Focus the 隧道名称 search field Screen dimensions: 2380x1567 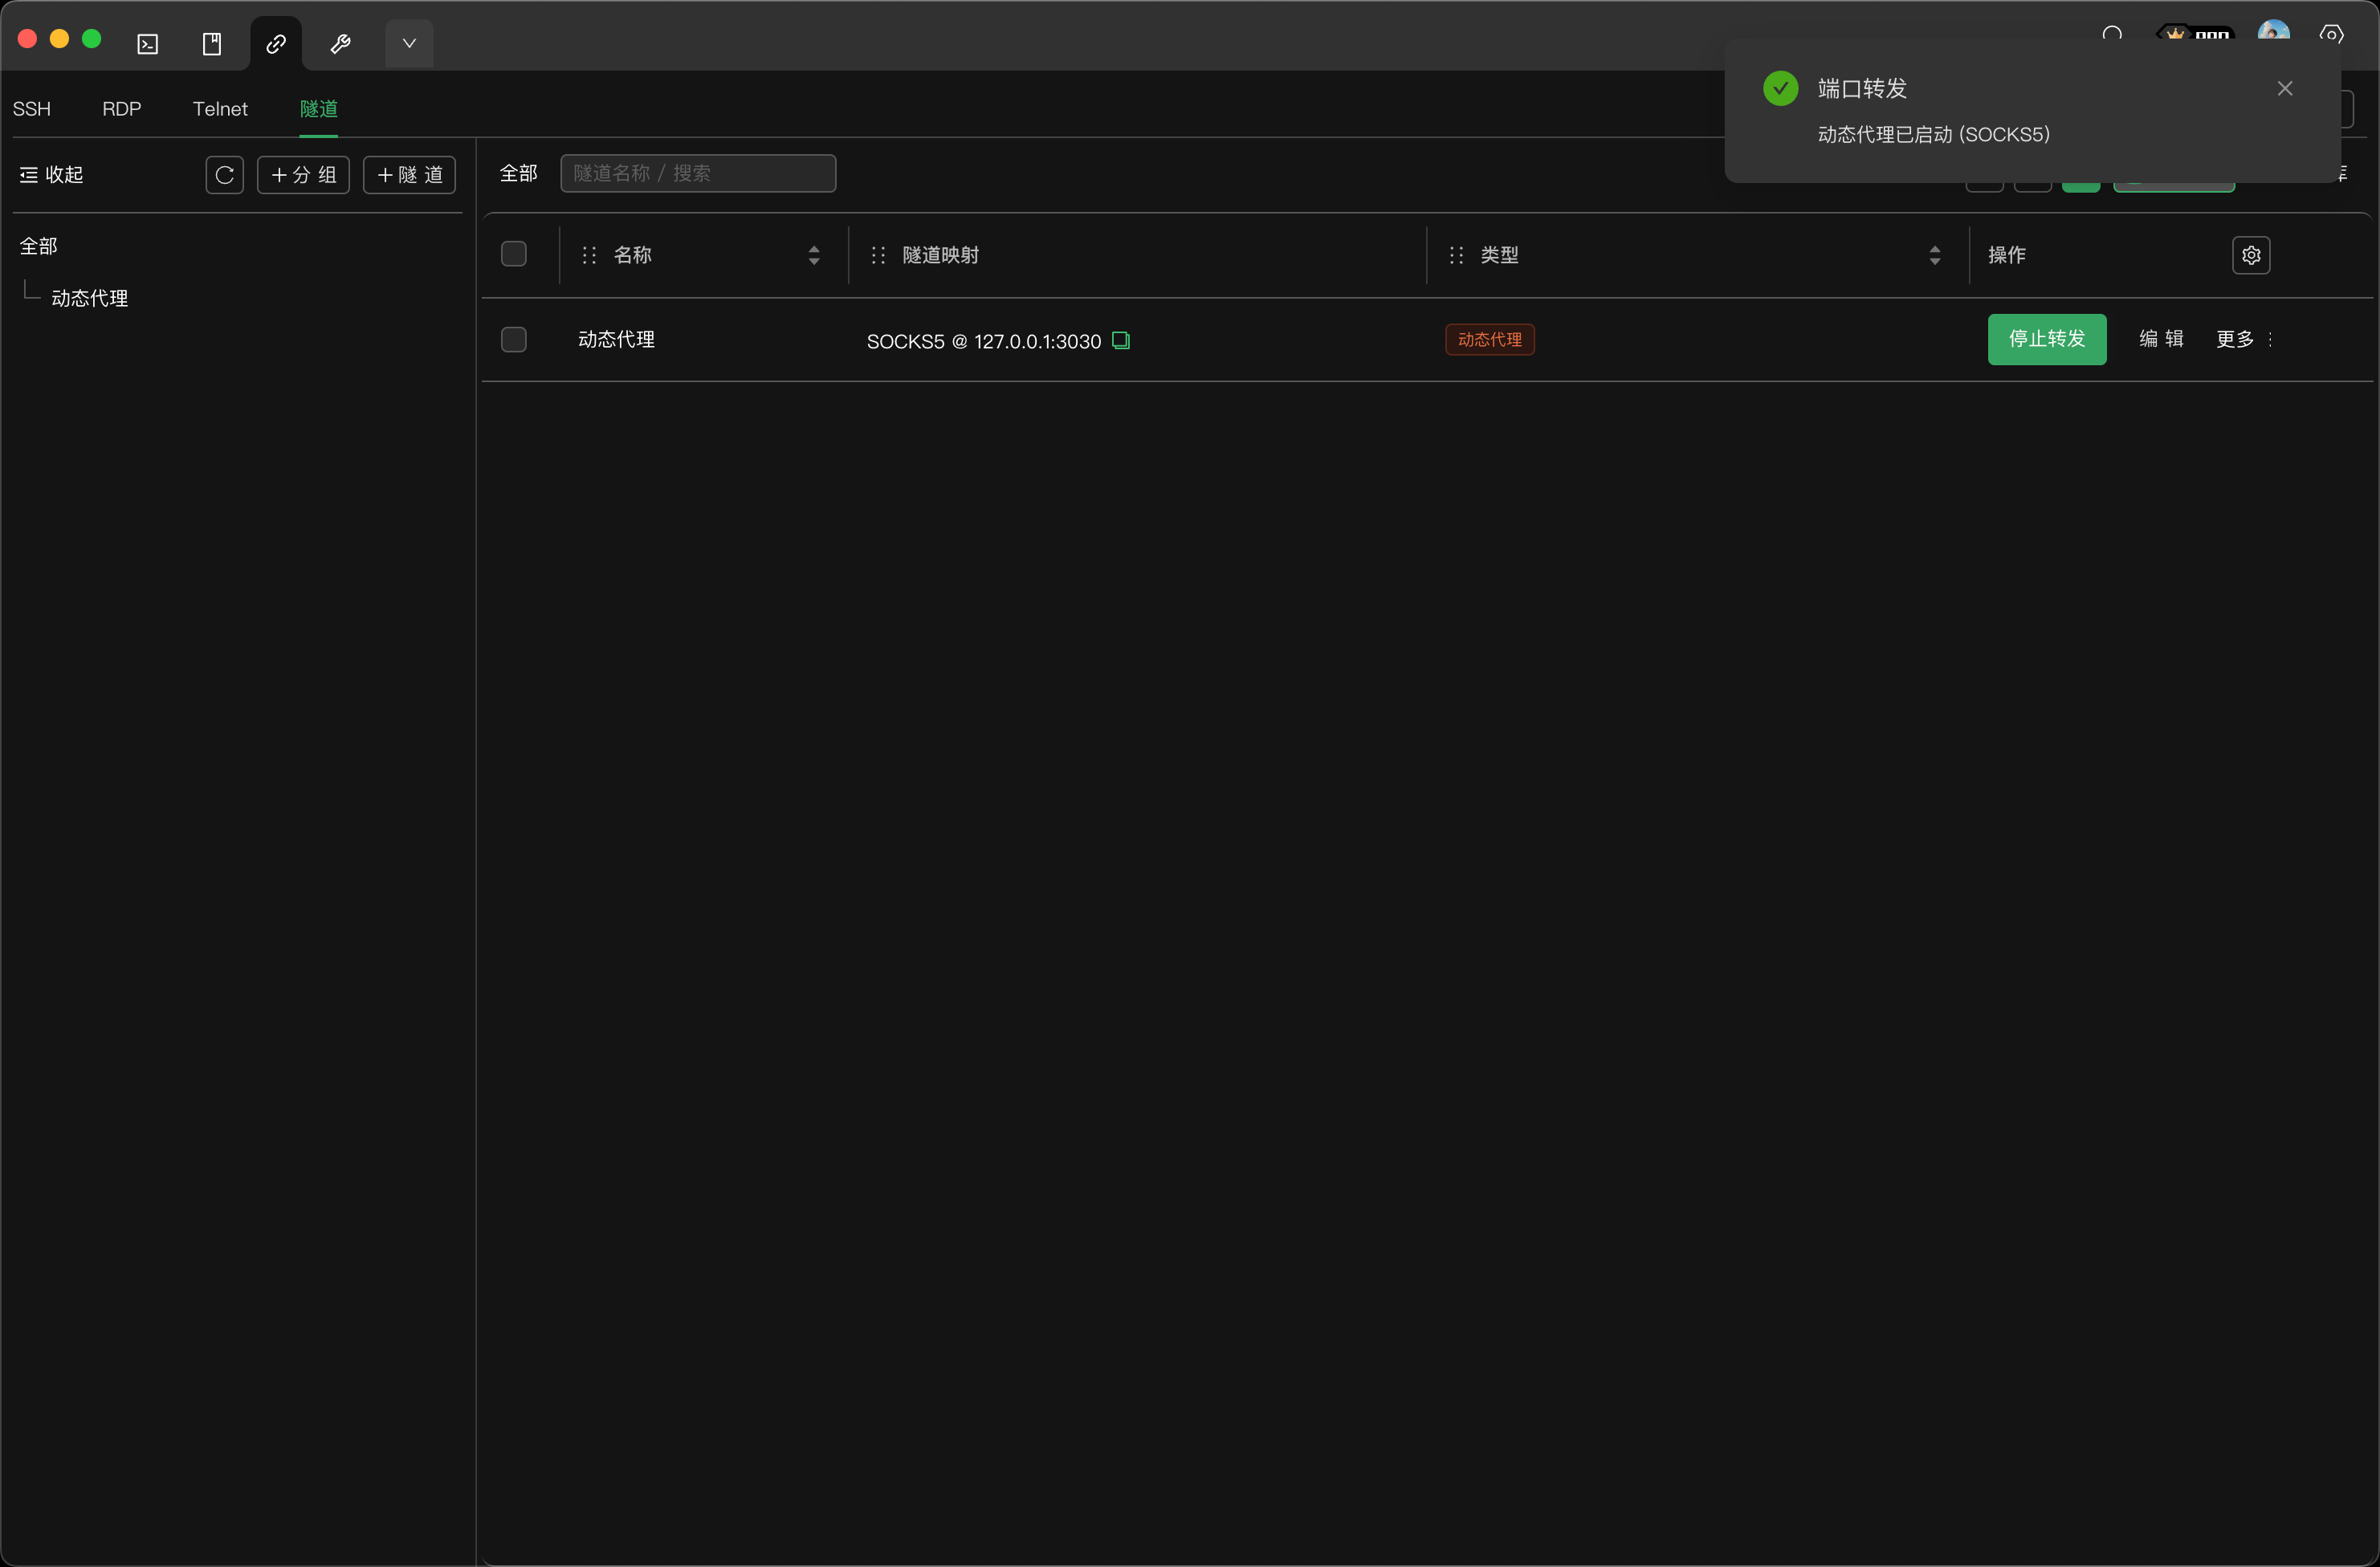pyautogui.click(x=698, y=174)
